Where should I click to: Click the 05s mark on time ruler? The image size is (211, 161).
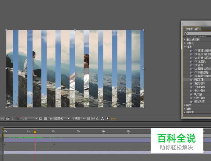click(x=128, y=131)
